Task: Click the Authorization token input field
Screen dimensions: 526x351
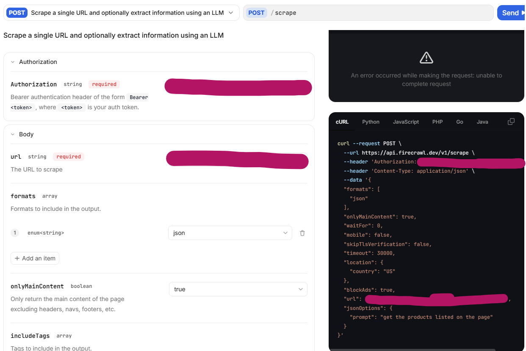Action: click(238, 87)
